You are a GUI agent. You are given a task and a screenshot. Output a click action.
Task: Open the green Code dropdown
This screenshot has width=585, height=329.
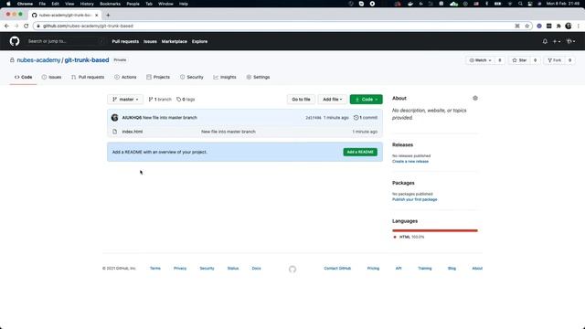point(366,100)
